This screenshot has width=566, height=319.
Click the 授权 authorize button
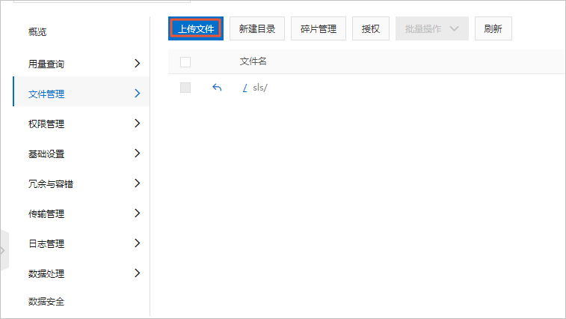371,28
